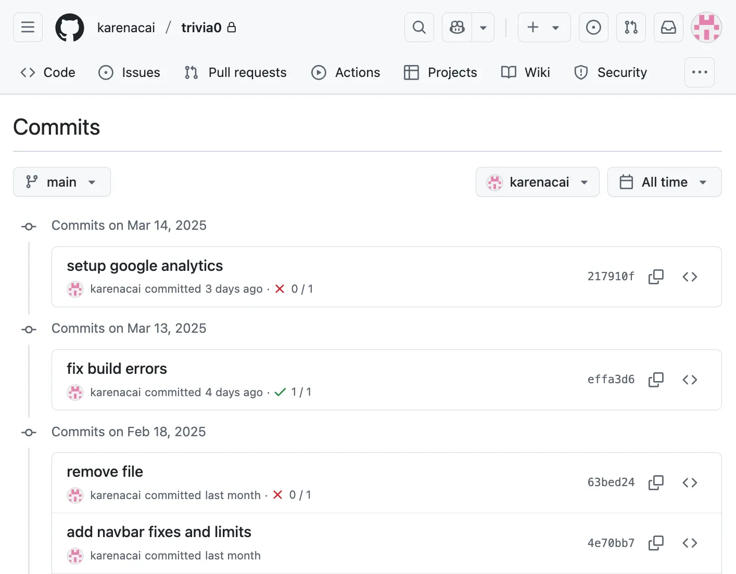Navigate to the karenacai breadcrumb link
Screen dimensions: 736x574
click(x=126, y=27)
